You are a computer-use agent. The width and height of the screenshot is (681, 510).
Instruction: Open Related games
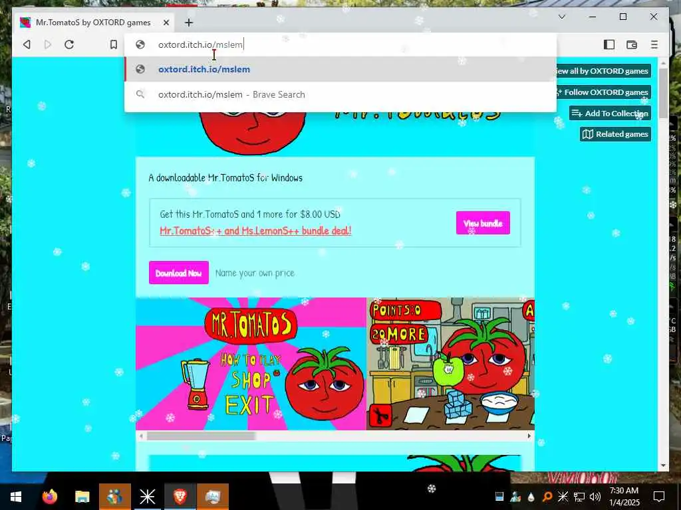pyautogui.click(x=615, y=134)
